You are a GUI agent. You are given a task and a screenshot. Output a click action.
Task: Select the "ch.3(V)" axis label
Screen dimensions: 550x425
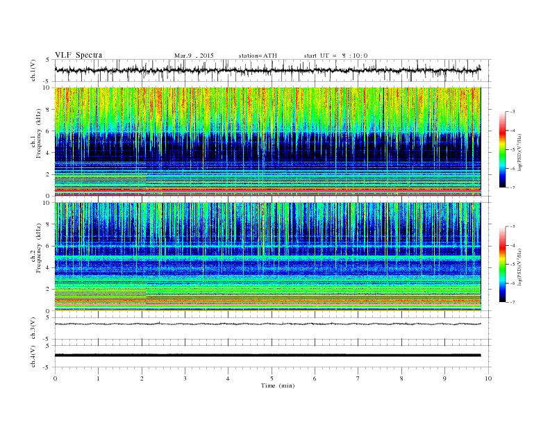[33, 328]
